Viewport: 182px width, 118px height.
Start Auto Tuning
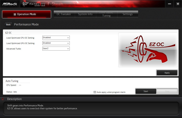[x=146, y=91]
